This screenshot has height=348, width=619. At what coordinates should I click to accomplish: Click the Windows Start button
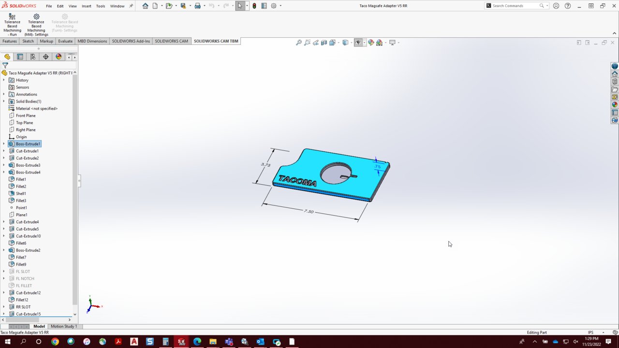click(x=8, y=342)
